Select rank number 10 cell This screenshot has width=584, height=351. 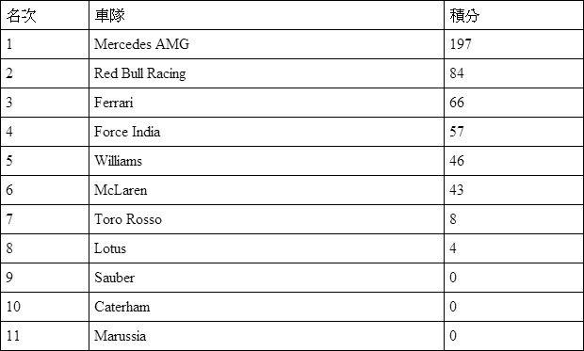point(44,307)
